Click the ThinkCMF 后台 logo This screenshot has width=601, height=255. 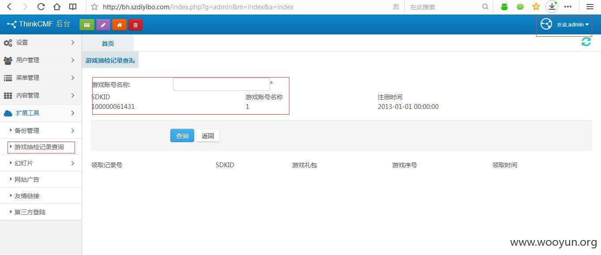pos(38,24)
